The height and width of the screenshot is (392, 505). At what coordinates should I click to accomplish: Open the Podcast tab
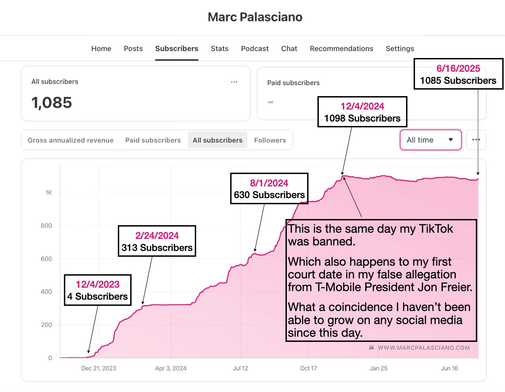[255, 49]
